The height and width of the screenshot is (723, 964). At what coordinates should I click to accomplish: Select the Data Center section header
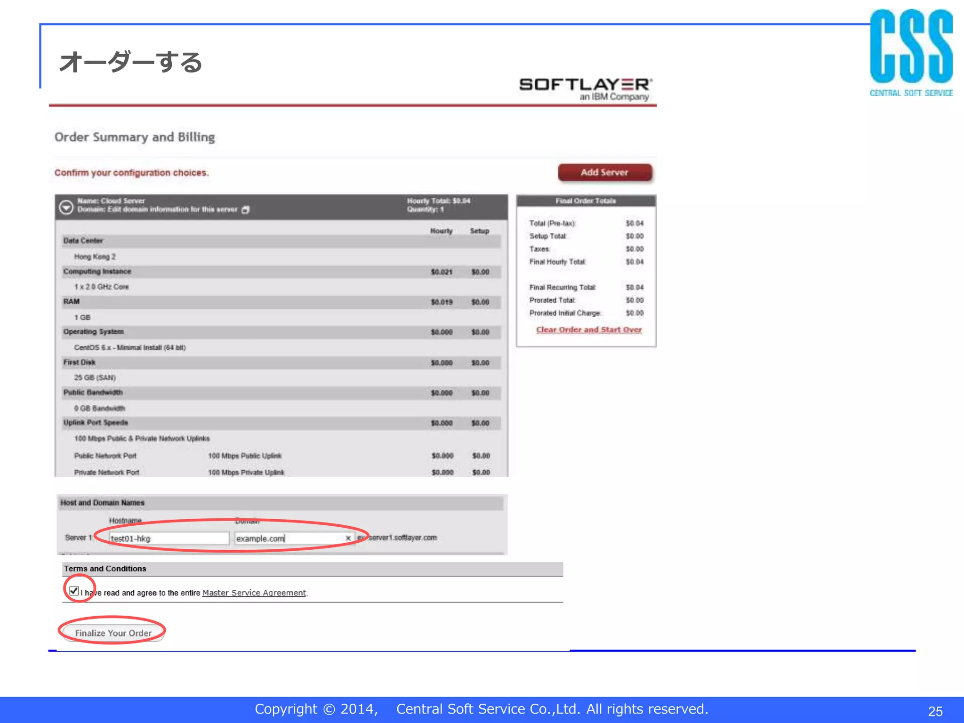281,241
